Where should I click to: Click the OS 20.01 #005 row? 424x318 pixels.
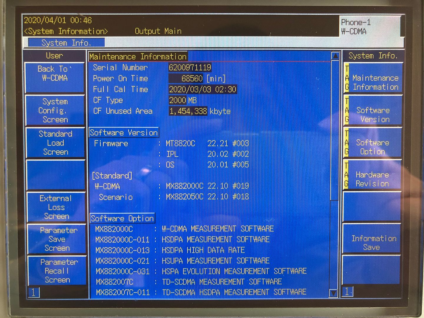(x=203, y=164)
